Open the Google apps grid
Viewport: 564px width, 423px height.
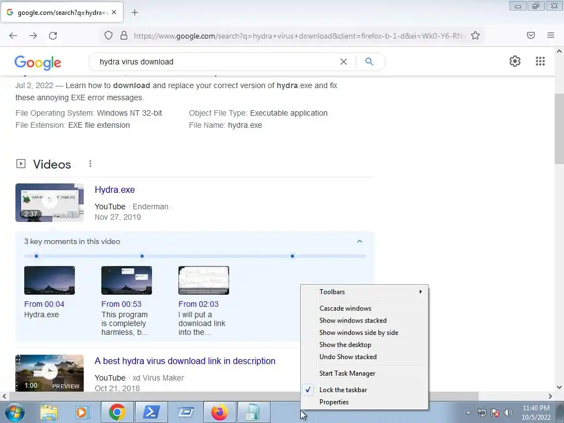click(x=540, y=61)
